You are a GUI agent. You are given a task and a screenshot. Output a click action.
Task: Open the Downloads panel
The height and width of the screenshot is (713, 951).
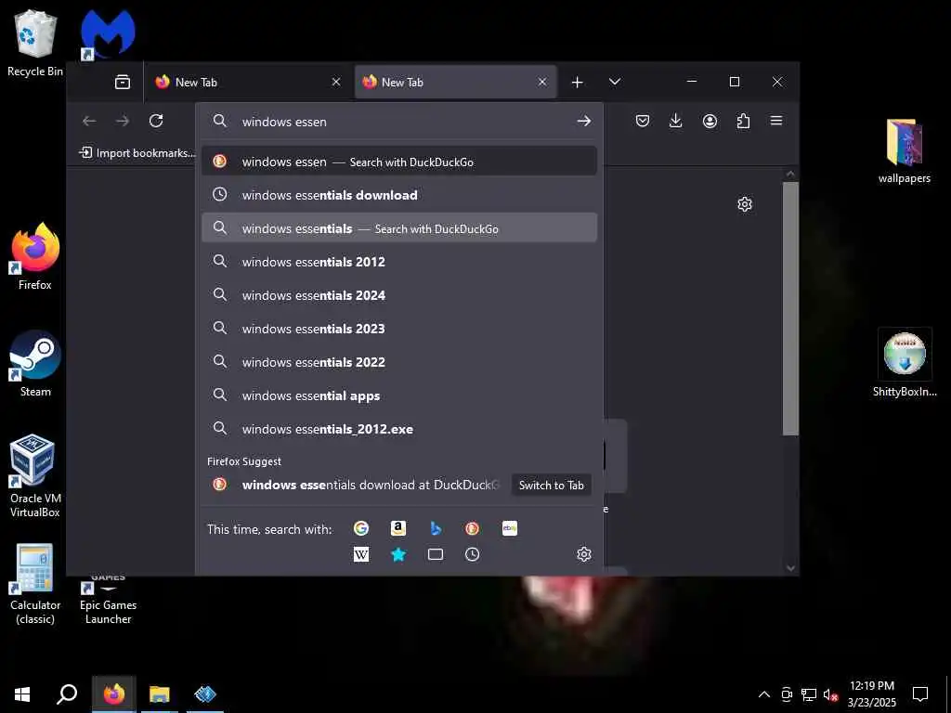tap(675, 121)
